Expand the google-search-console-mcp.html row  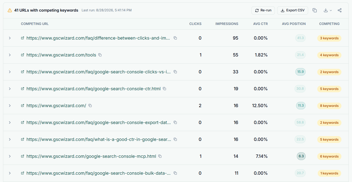coord(10,156)
